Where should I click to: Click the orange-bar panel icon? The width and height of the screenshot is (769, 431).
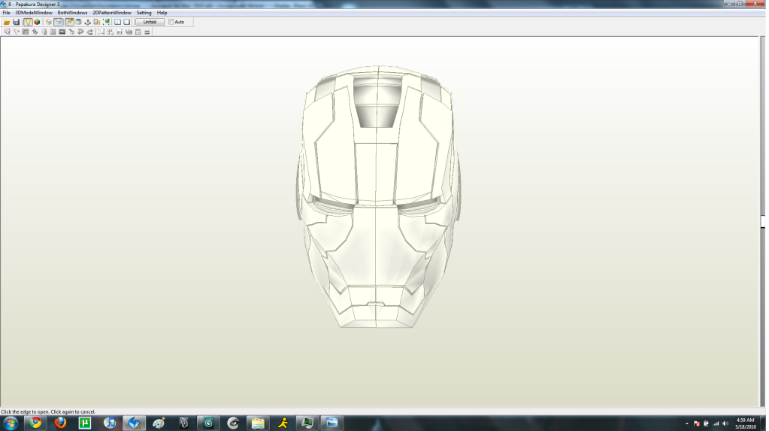tap(97, 22)
